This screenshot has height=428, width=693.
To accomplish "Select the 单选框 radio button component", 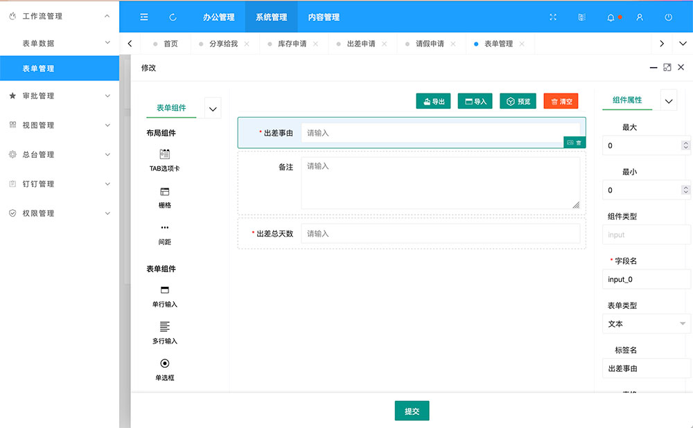I will click(164, 364).
